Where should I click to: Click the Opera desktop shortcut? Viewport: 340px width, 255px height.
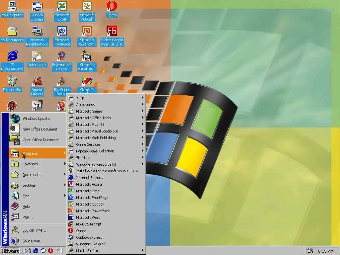[112, 9]
